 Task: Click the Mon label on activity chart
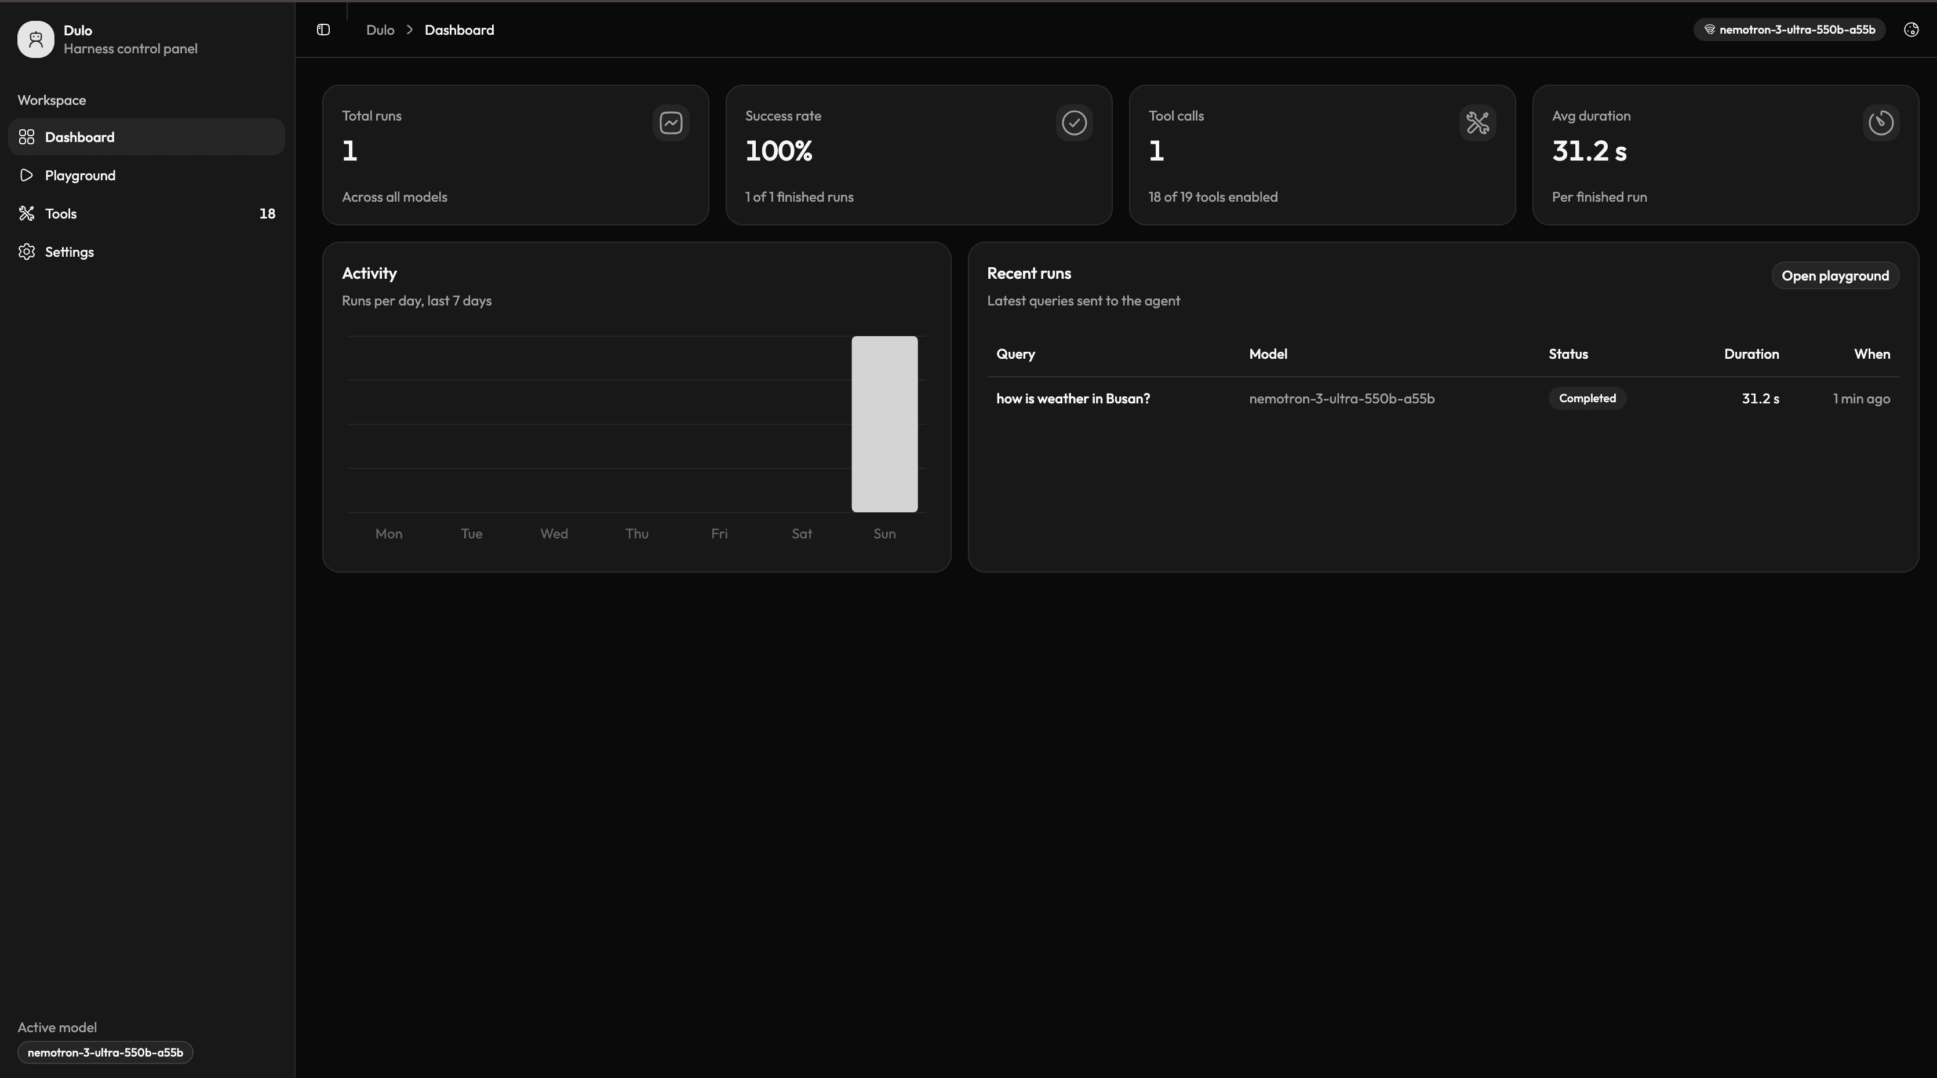pyautogui.click(x=389, y=534)
